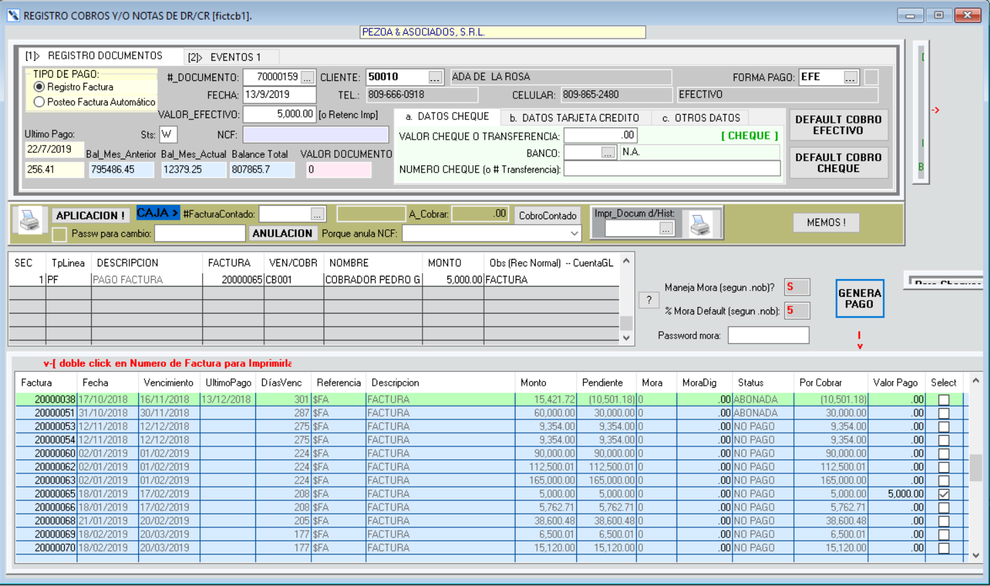Click the APLICACION ! button
This screenshot has height=586, width=990.
click(x=90, y=216)
